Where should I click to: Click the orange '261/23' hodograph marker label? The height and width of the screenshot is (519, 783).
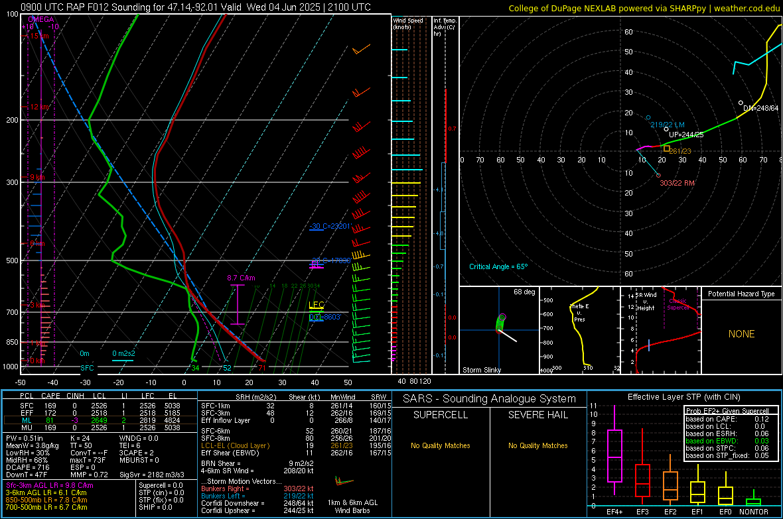click(x=680, y=151)
